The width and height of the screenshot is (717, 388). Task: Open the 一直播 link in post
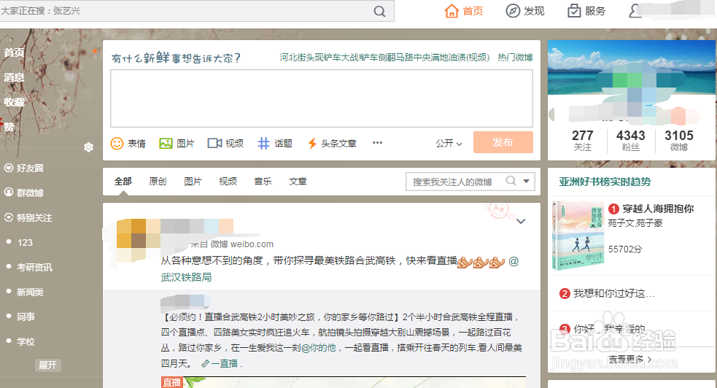click(x=224, y=364)
